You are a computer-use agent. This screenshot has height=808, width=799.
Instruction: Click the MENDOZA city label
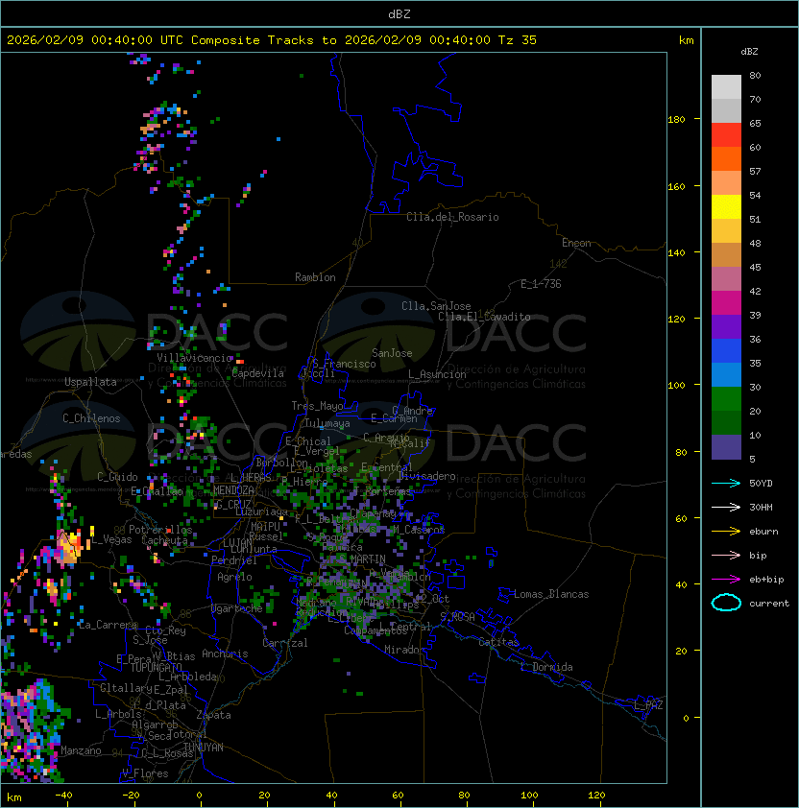pyautogui.click(x=234, y=490)
